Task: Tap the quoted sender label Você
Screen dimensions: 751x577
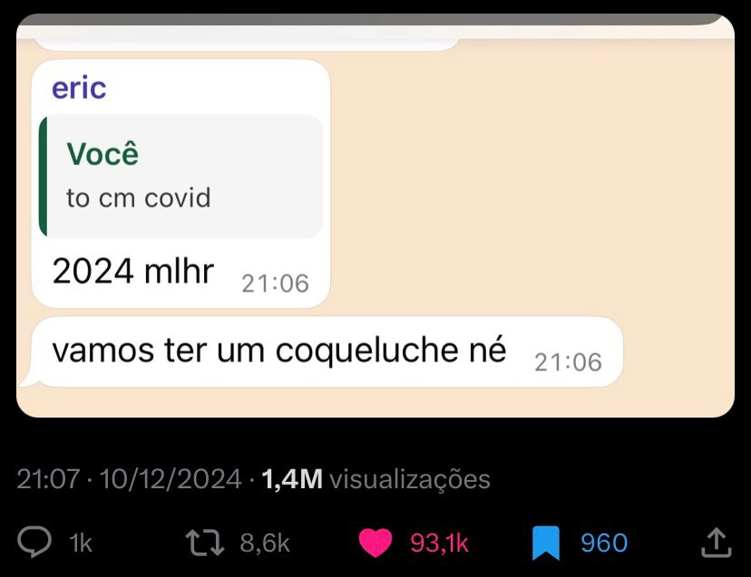Action: [102, 154]
